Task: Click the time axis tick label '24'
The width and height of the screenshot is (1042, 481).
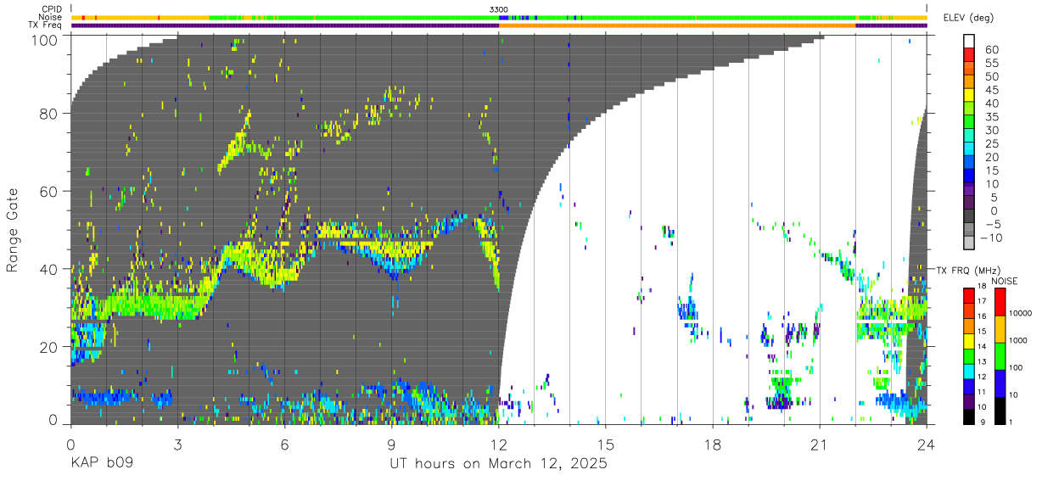Action: [x=926, y=445]
